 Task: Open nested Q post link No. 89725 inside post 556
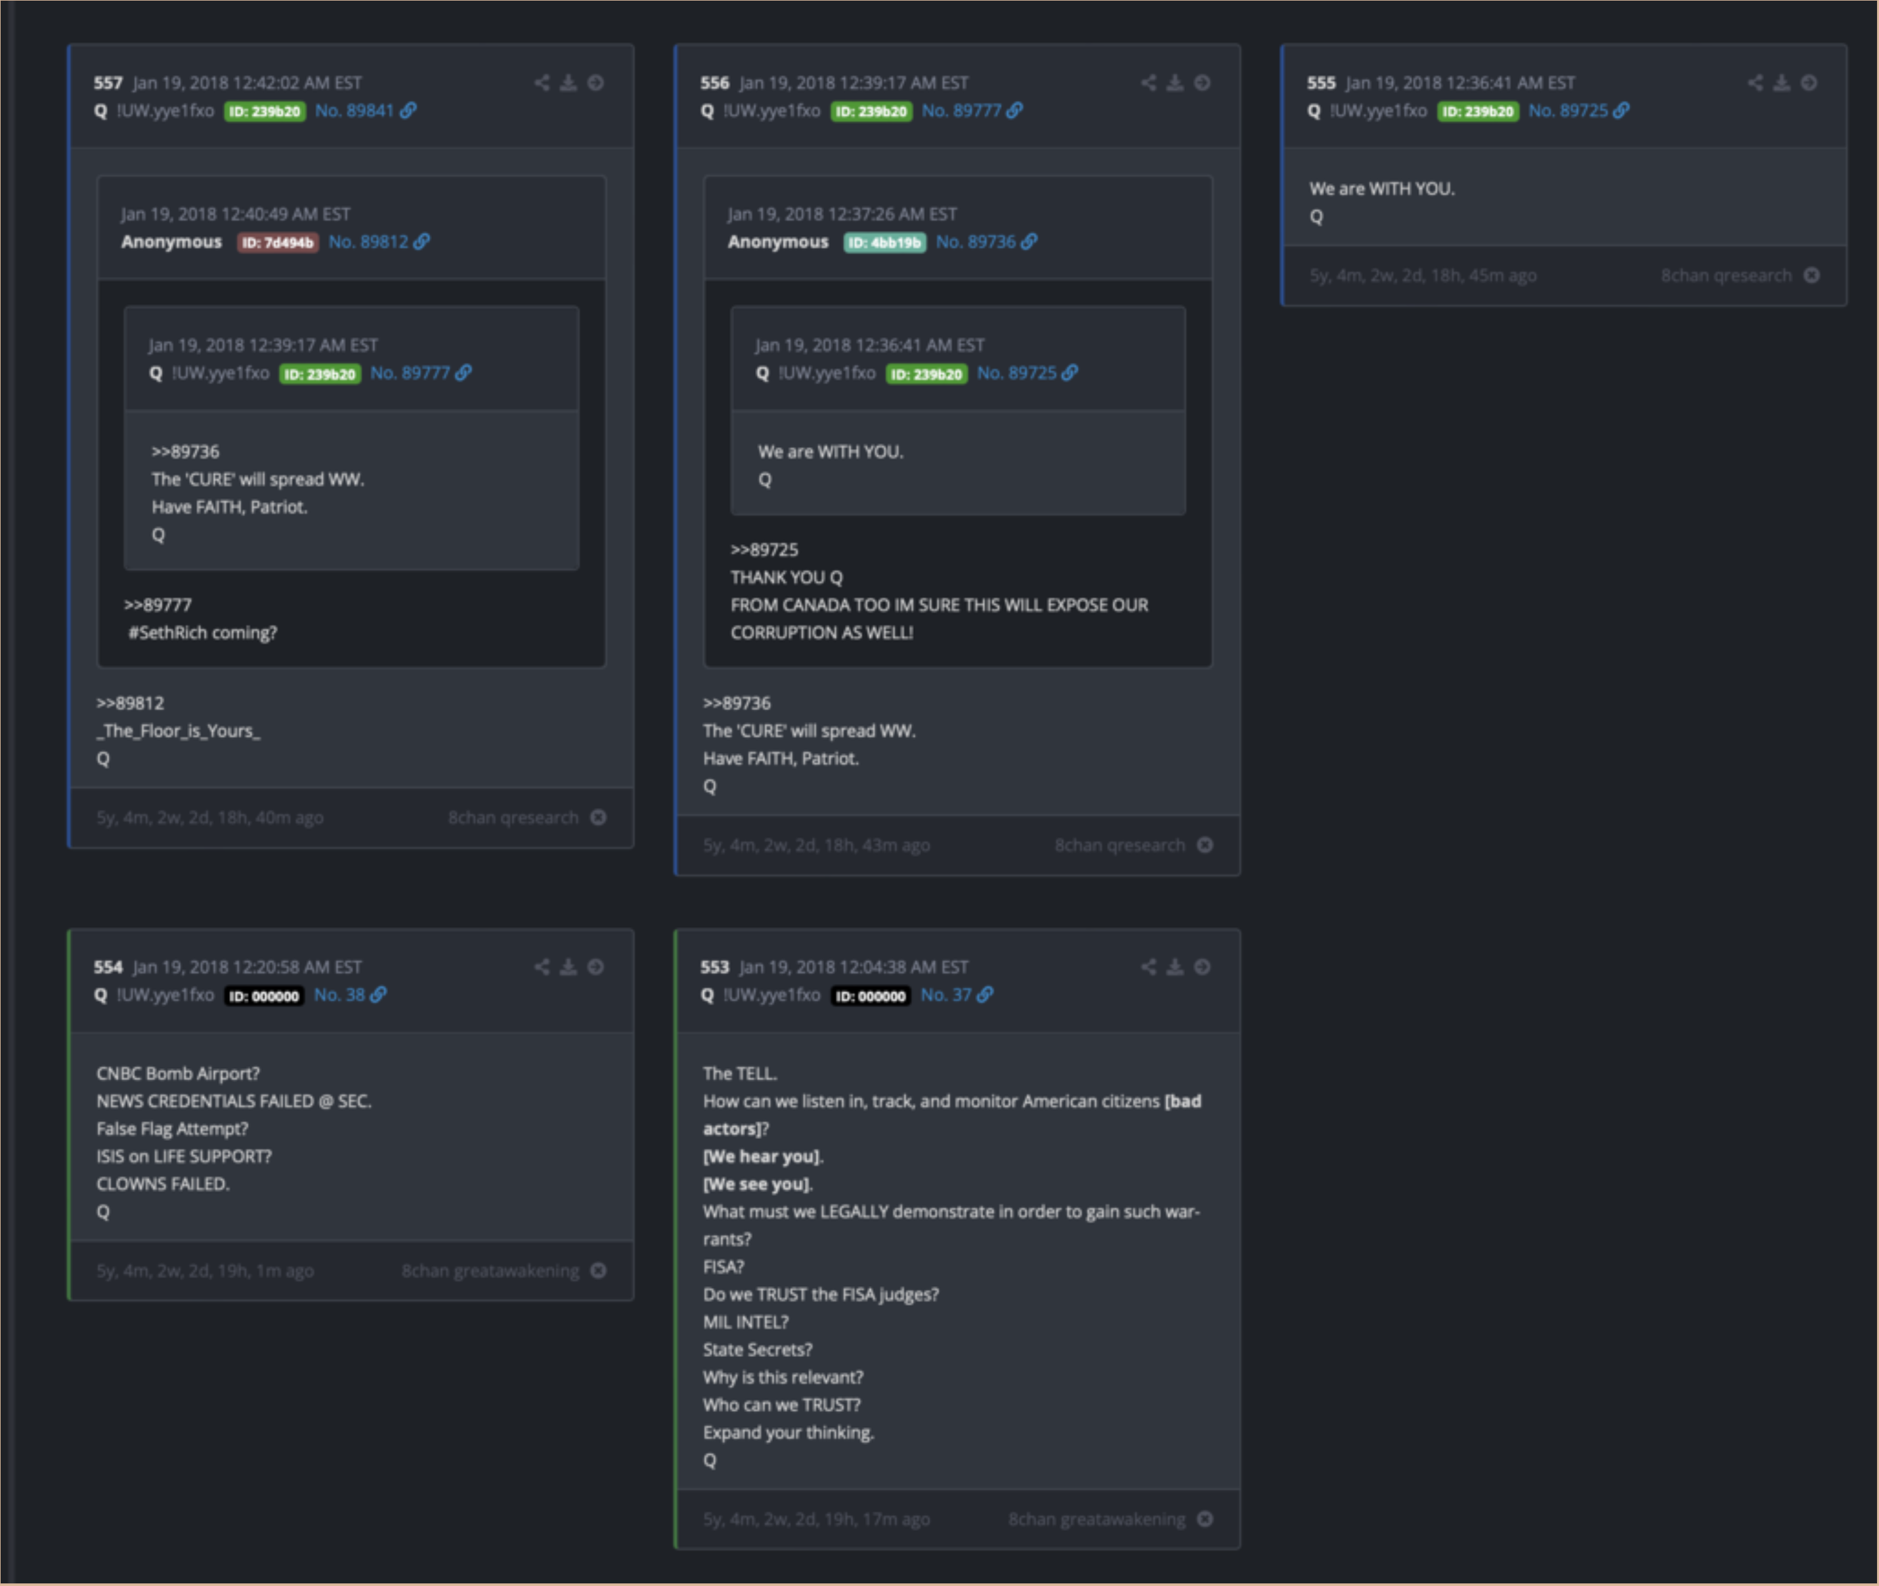pos(1017,372)
